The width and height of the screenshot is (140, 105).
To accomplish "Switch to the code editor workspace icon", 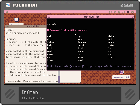I will click(x=110, y=12).
